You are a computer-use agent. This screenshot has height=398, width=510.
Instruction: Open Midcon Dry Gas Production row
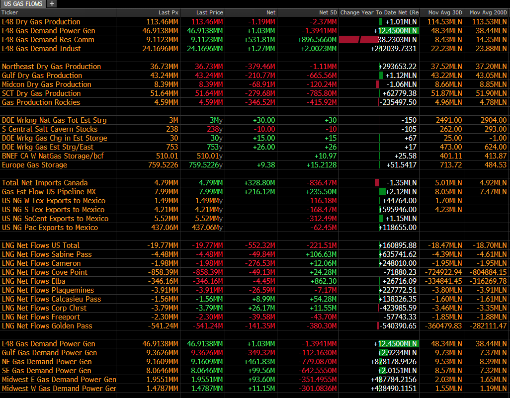(255, 84)
